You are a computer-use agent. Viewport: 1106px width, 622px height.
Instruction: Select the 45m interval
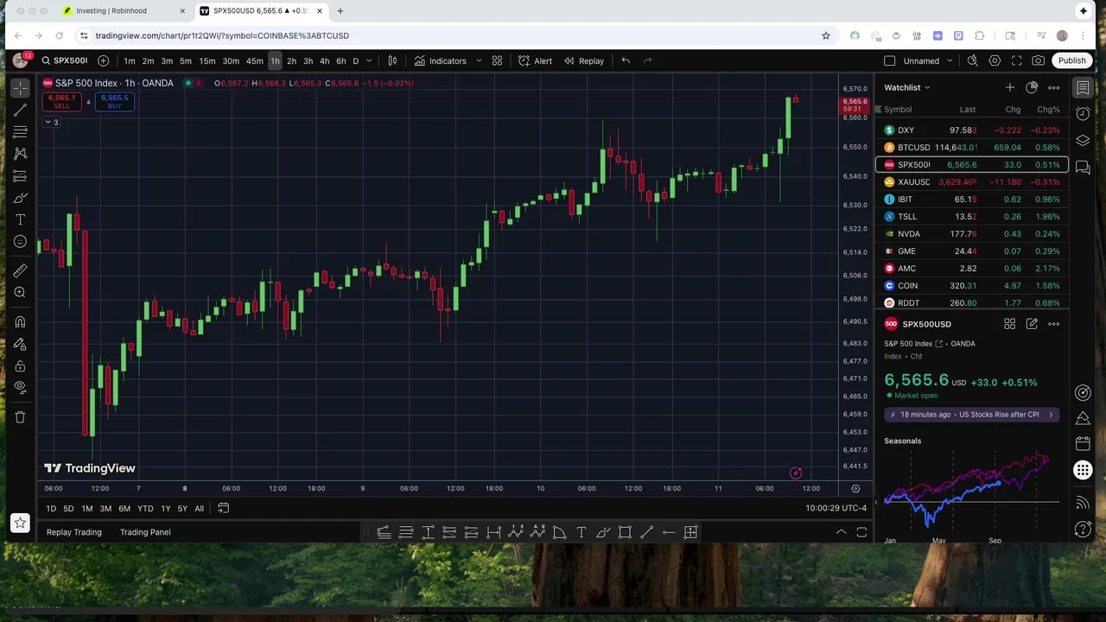(254, 60)
